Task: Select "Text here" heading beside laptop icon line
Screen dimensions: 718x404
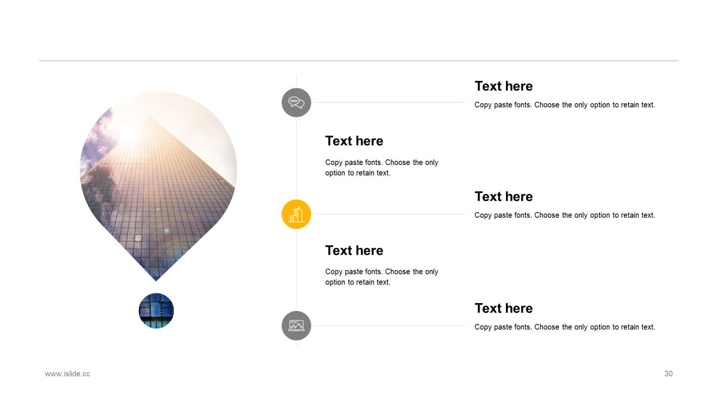Action: pos(504,308)
